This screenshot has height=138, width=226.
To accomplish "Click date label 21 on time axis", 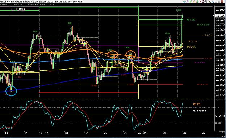I will click(125, 133).
